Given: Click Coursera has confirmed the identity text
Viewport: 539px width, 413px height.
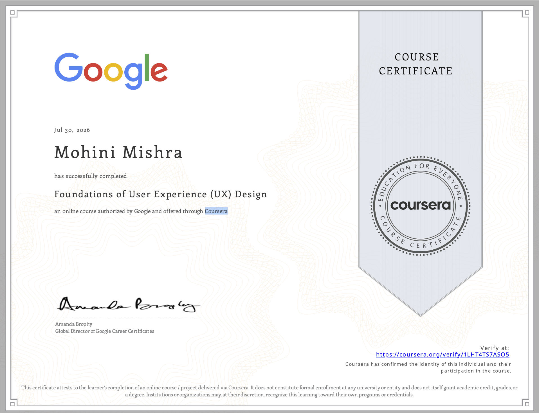Looking at the screenshot, I should [x=428, y=367].
